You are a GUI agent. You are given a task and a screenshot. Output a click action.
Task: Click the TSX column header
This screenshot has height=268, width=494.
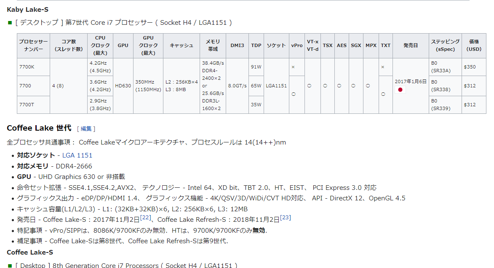pos(328,45)
